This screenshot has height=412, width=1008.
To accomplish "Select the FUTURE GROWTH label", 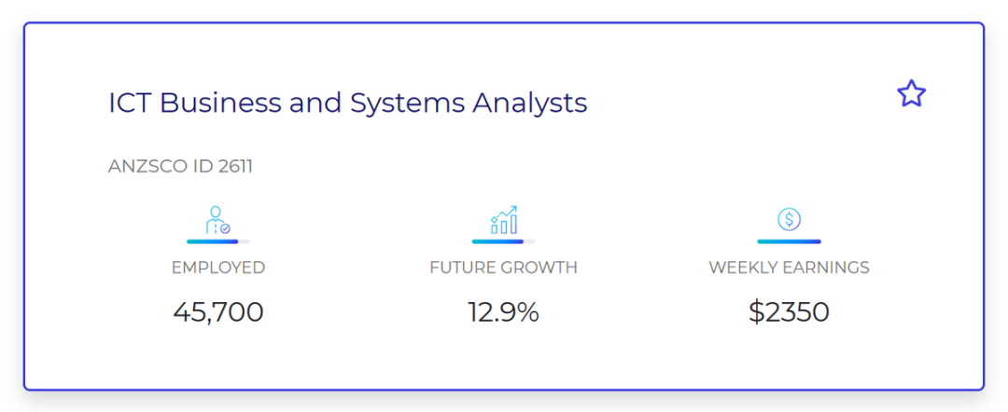I will coord(503,268).
